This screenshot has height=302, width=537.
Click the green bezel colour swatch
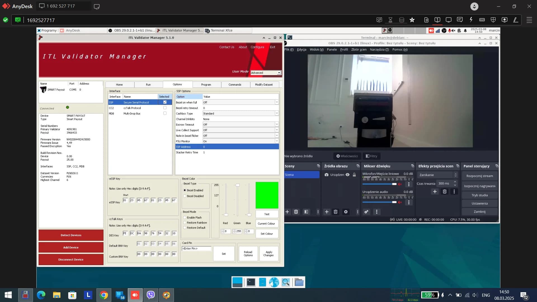tap(267, 195)
